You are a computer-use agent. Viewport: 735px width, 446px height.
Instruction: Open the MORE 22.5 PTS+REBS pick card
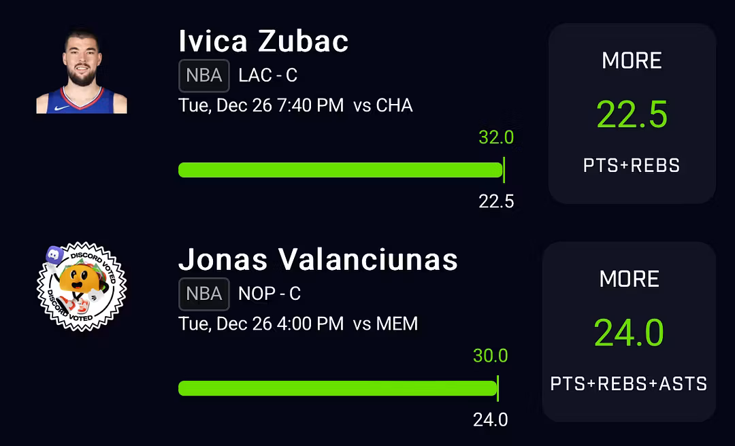coord(632,114)
